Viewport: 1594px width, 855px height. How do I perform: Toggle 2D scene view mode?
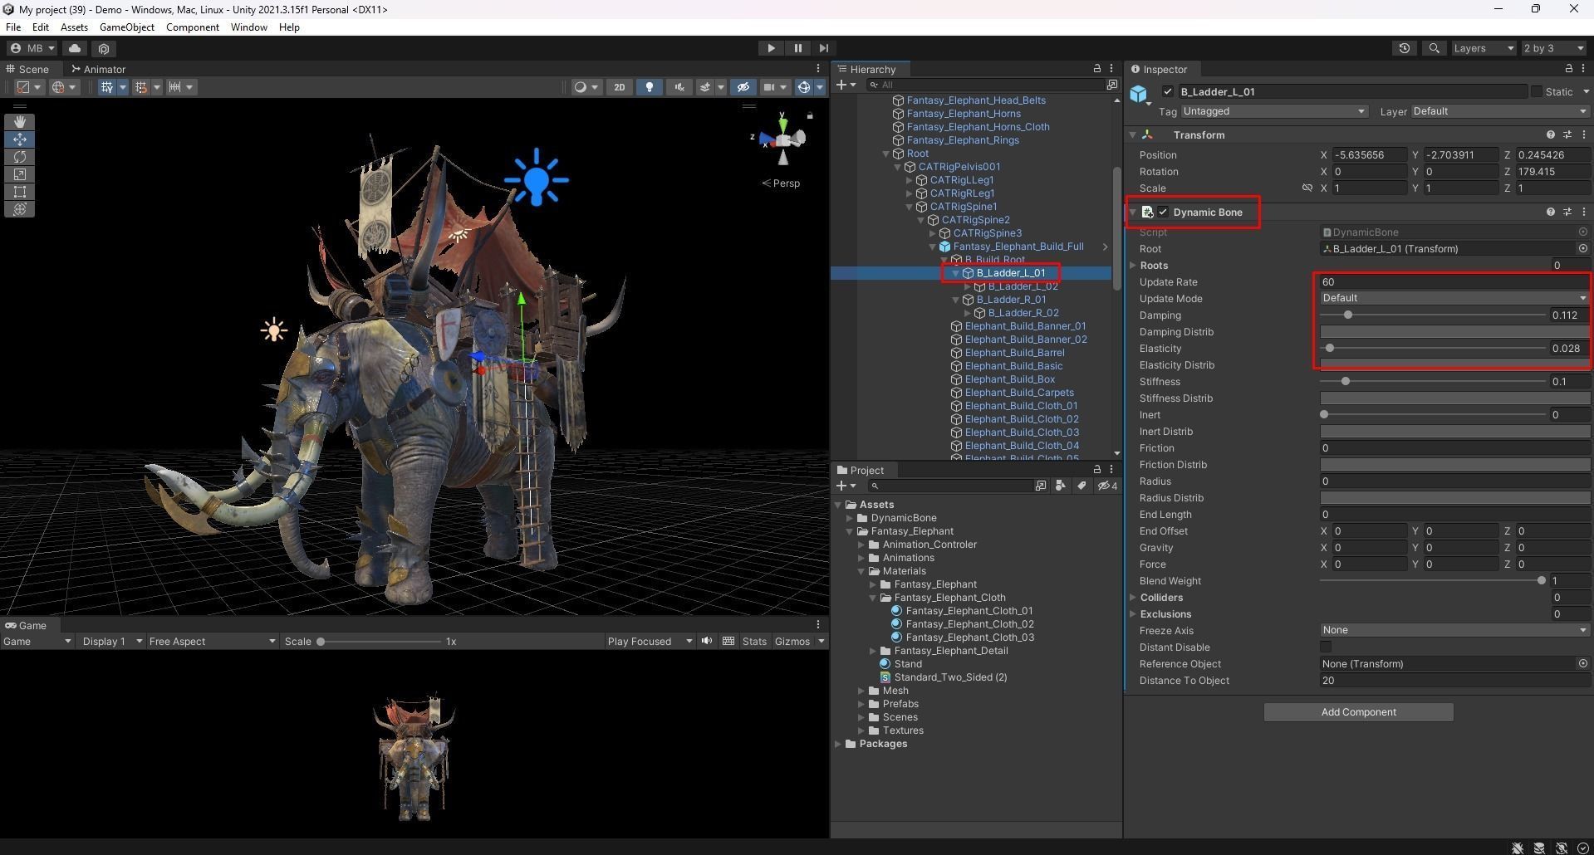[619, 87]
